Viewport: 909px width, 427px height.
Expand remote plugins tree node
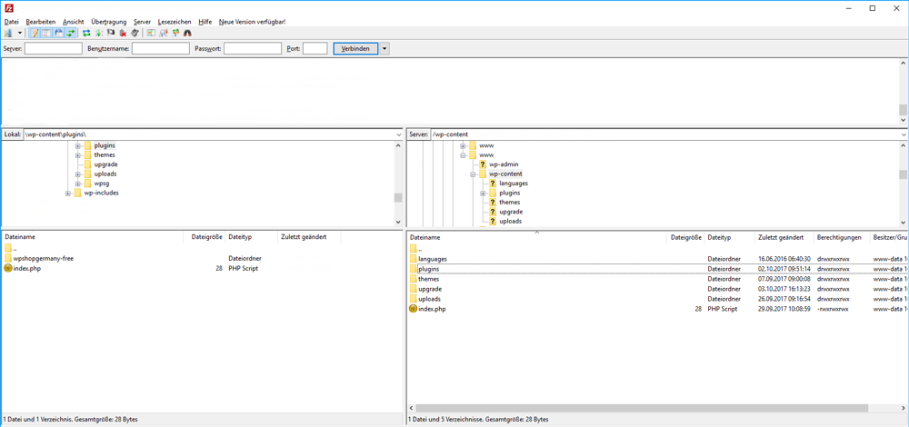pyautogui.click(x=483, y=193)
